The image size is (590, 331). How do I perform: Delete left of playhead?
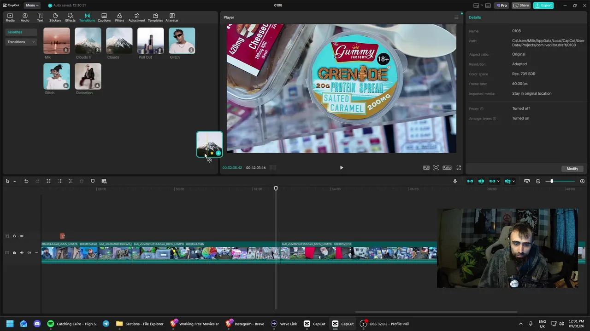pyautogui.click(x=59, y=181)
